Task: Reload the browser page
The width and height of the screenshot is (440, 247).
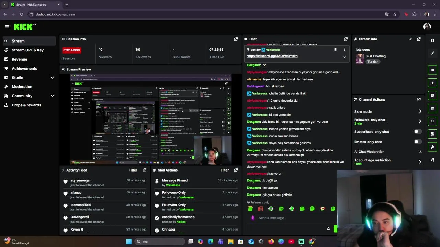Action: coord(21,14)
